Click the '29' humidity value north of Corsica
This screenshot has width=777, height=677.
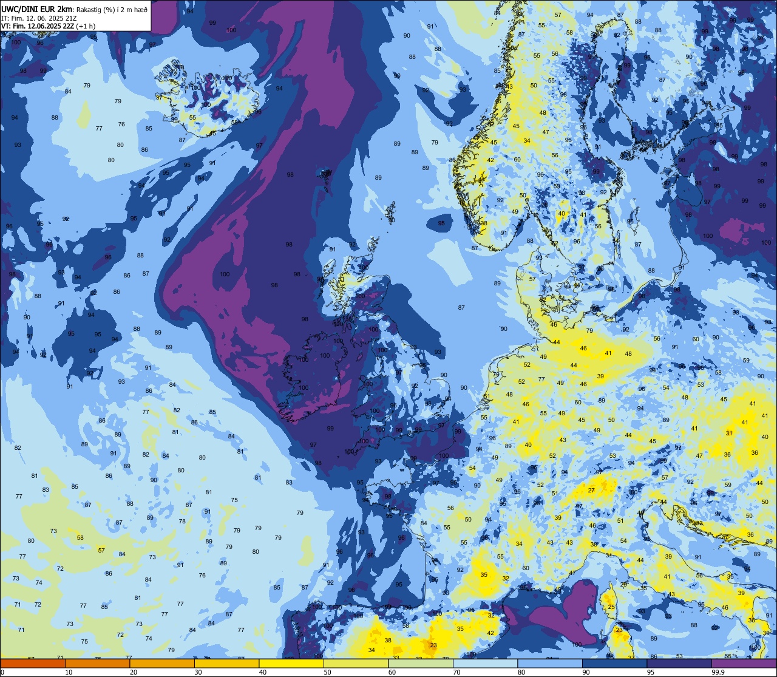[623, 584]
